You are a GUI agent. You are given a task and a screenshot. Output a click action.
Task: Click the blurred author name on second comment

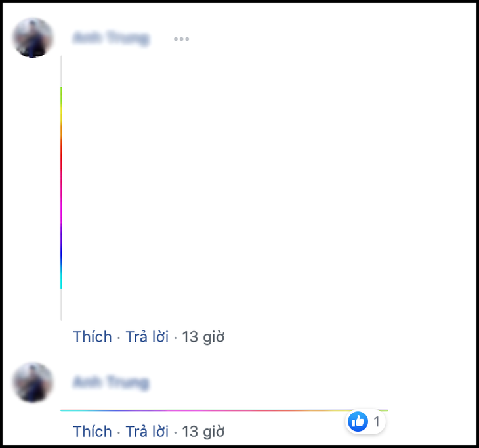pos(111,382)
